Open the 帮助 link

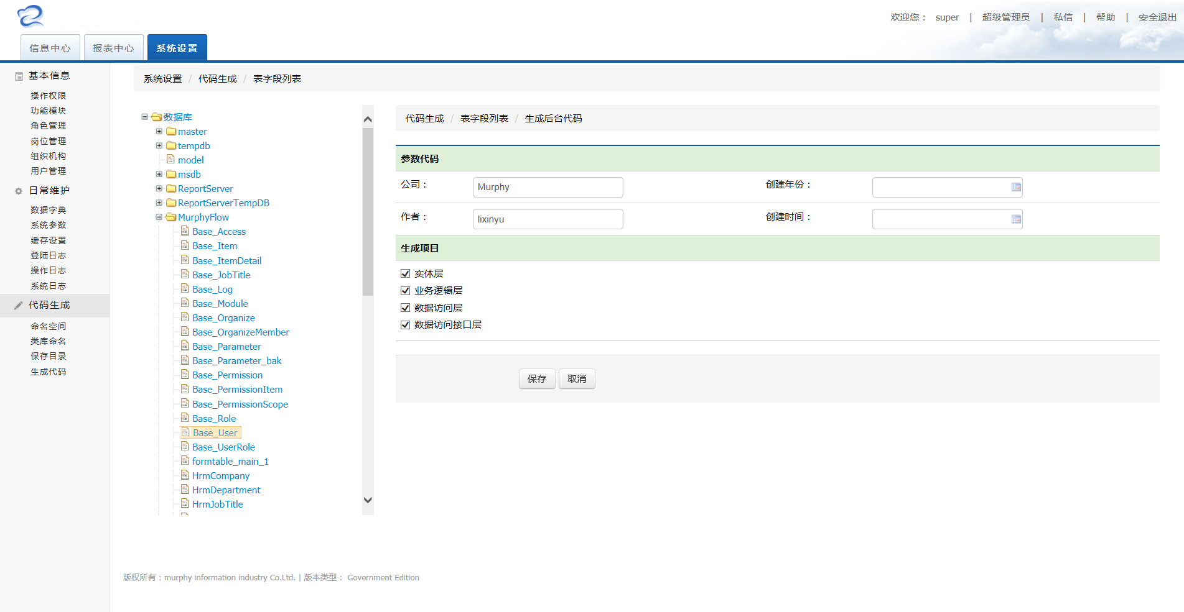(1106, 17)
